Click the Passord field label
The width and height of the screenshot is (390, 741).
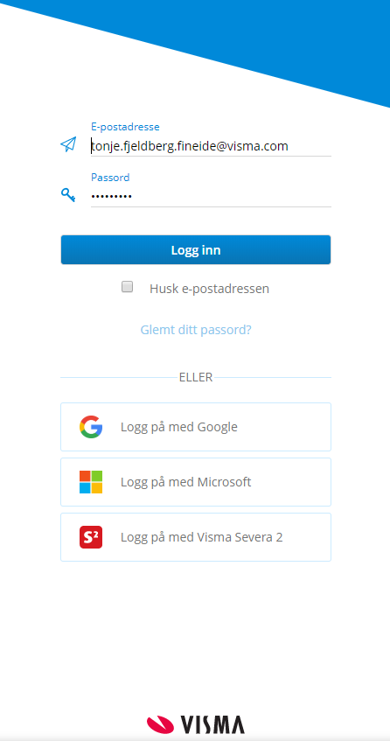click(x=110, y=178)
